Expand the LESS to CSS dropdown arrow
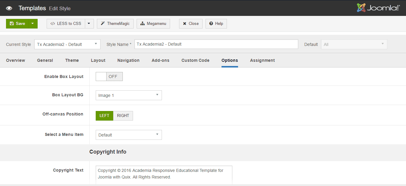Screen dimensions: 406x186 point(89,24)
